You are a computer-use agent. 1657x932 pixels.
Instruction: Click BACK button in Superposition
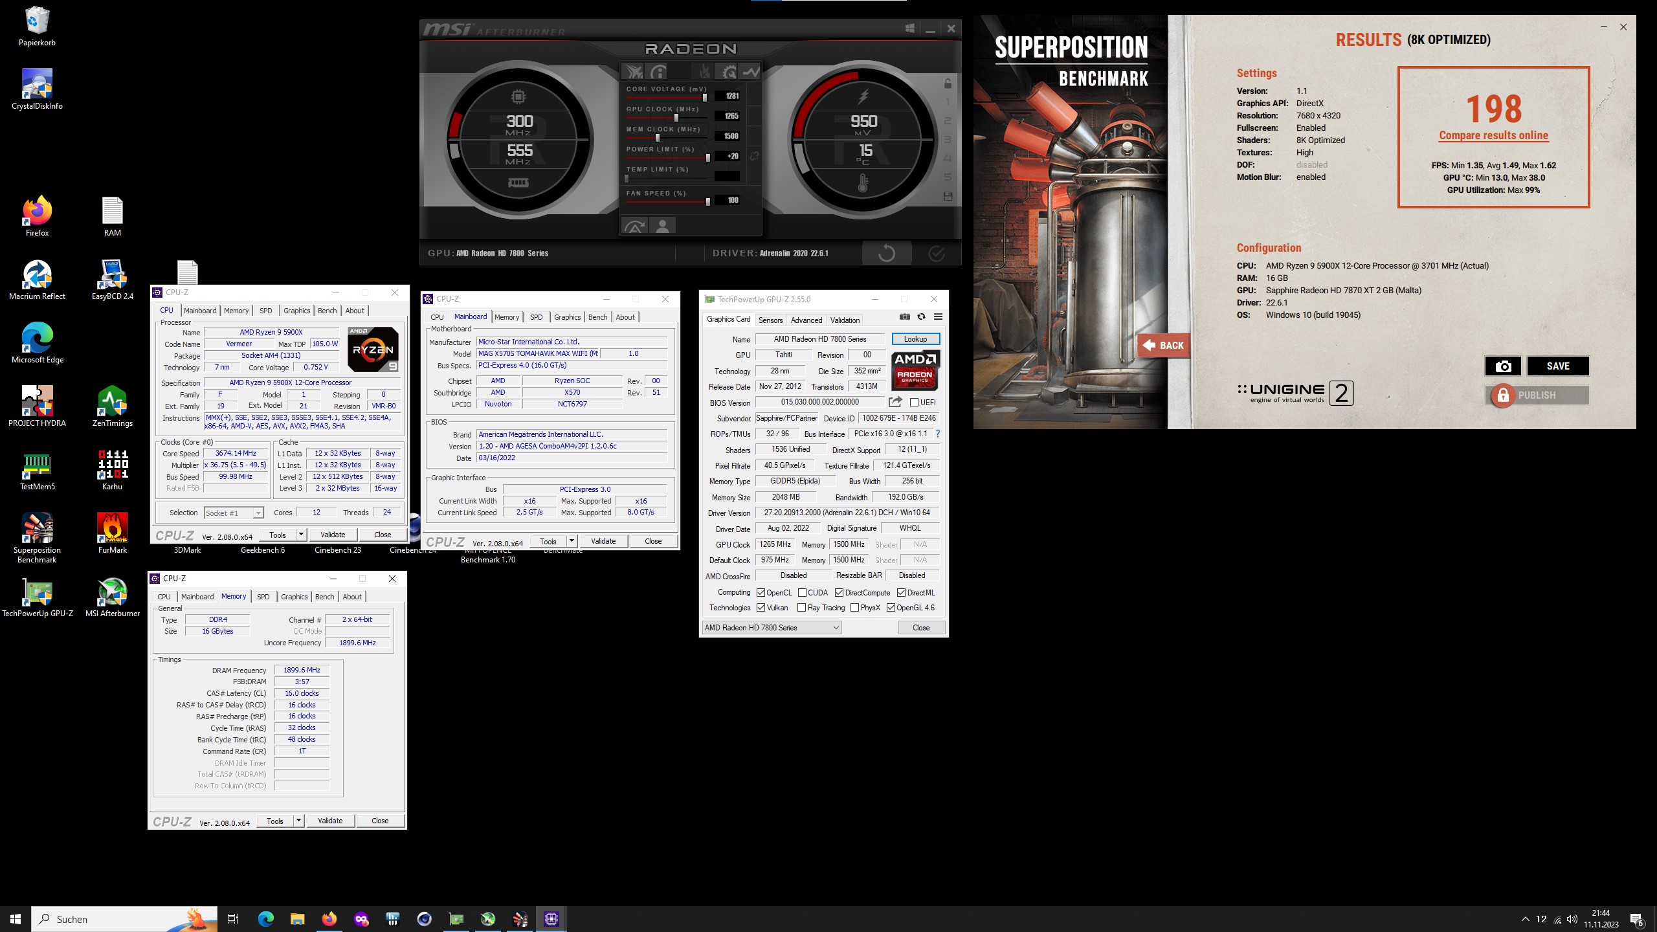[1164, 346]
